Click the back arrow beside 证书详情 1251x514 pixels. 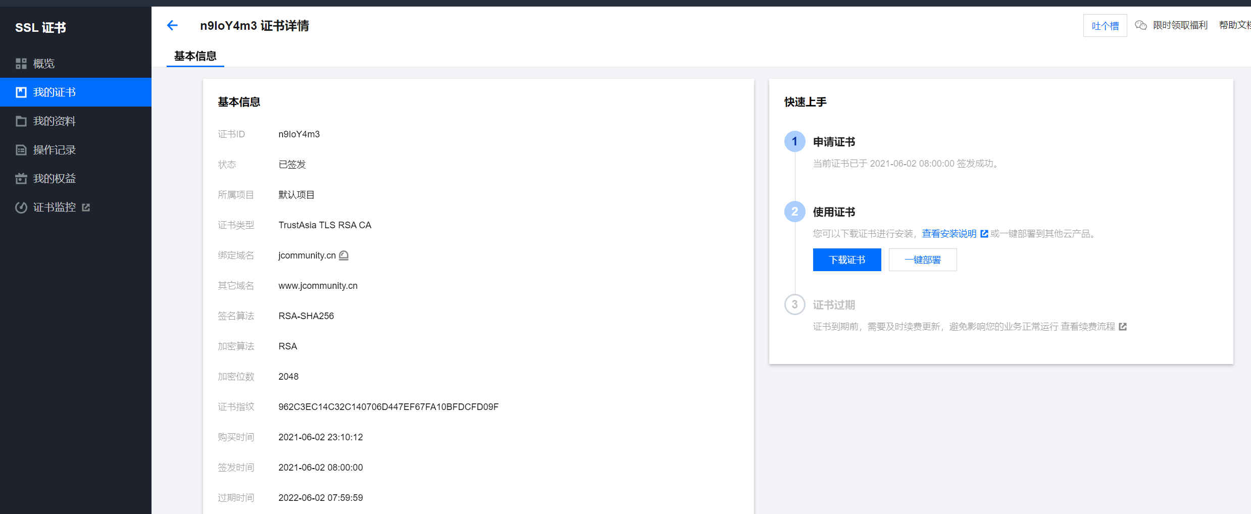coord(172,25)
